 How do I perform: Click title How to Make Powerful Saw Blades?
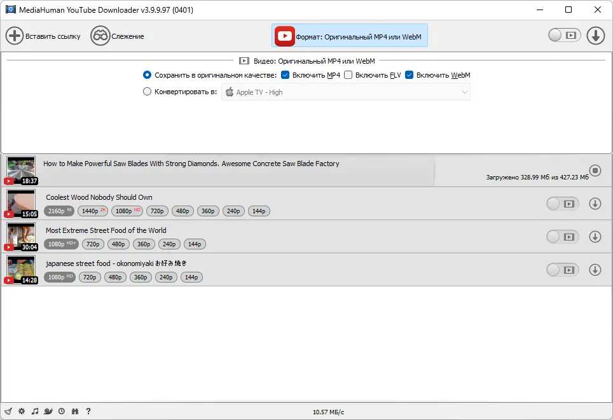coord(191,164)
